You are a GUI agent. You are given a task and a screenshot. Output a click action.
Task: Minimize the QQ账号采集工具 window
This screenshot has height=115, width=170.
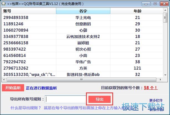pos(146,4)
